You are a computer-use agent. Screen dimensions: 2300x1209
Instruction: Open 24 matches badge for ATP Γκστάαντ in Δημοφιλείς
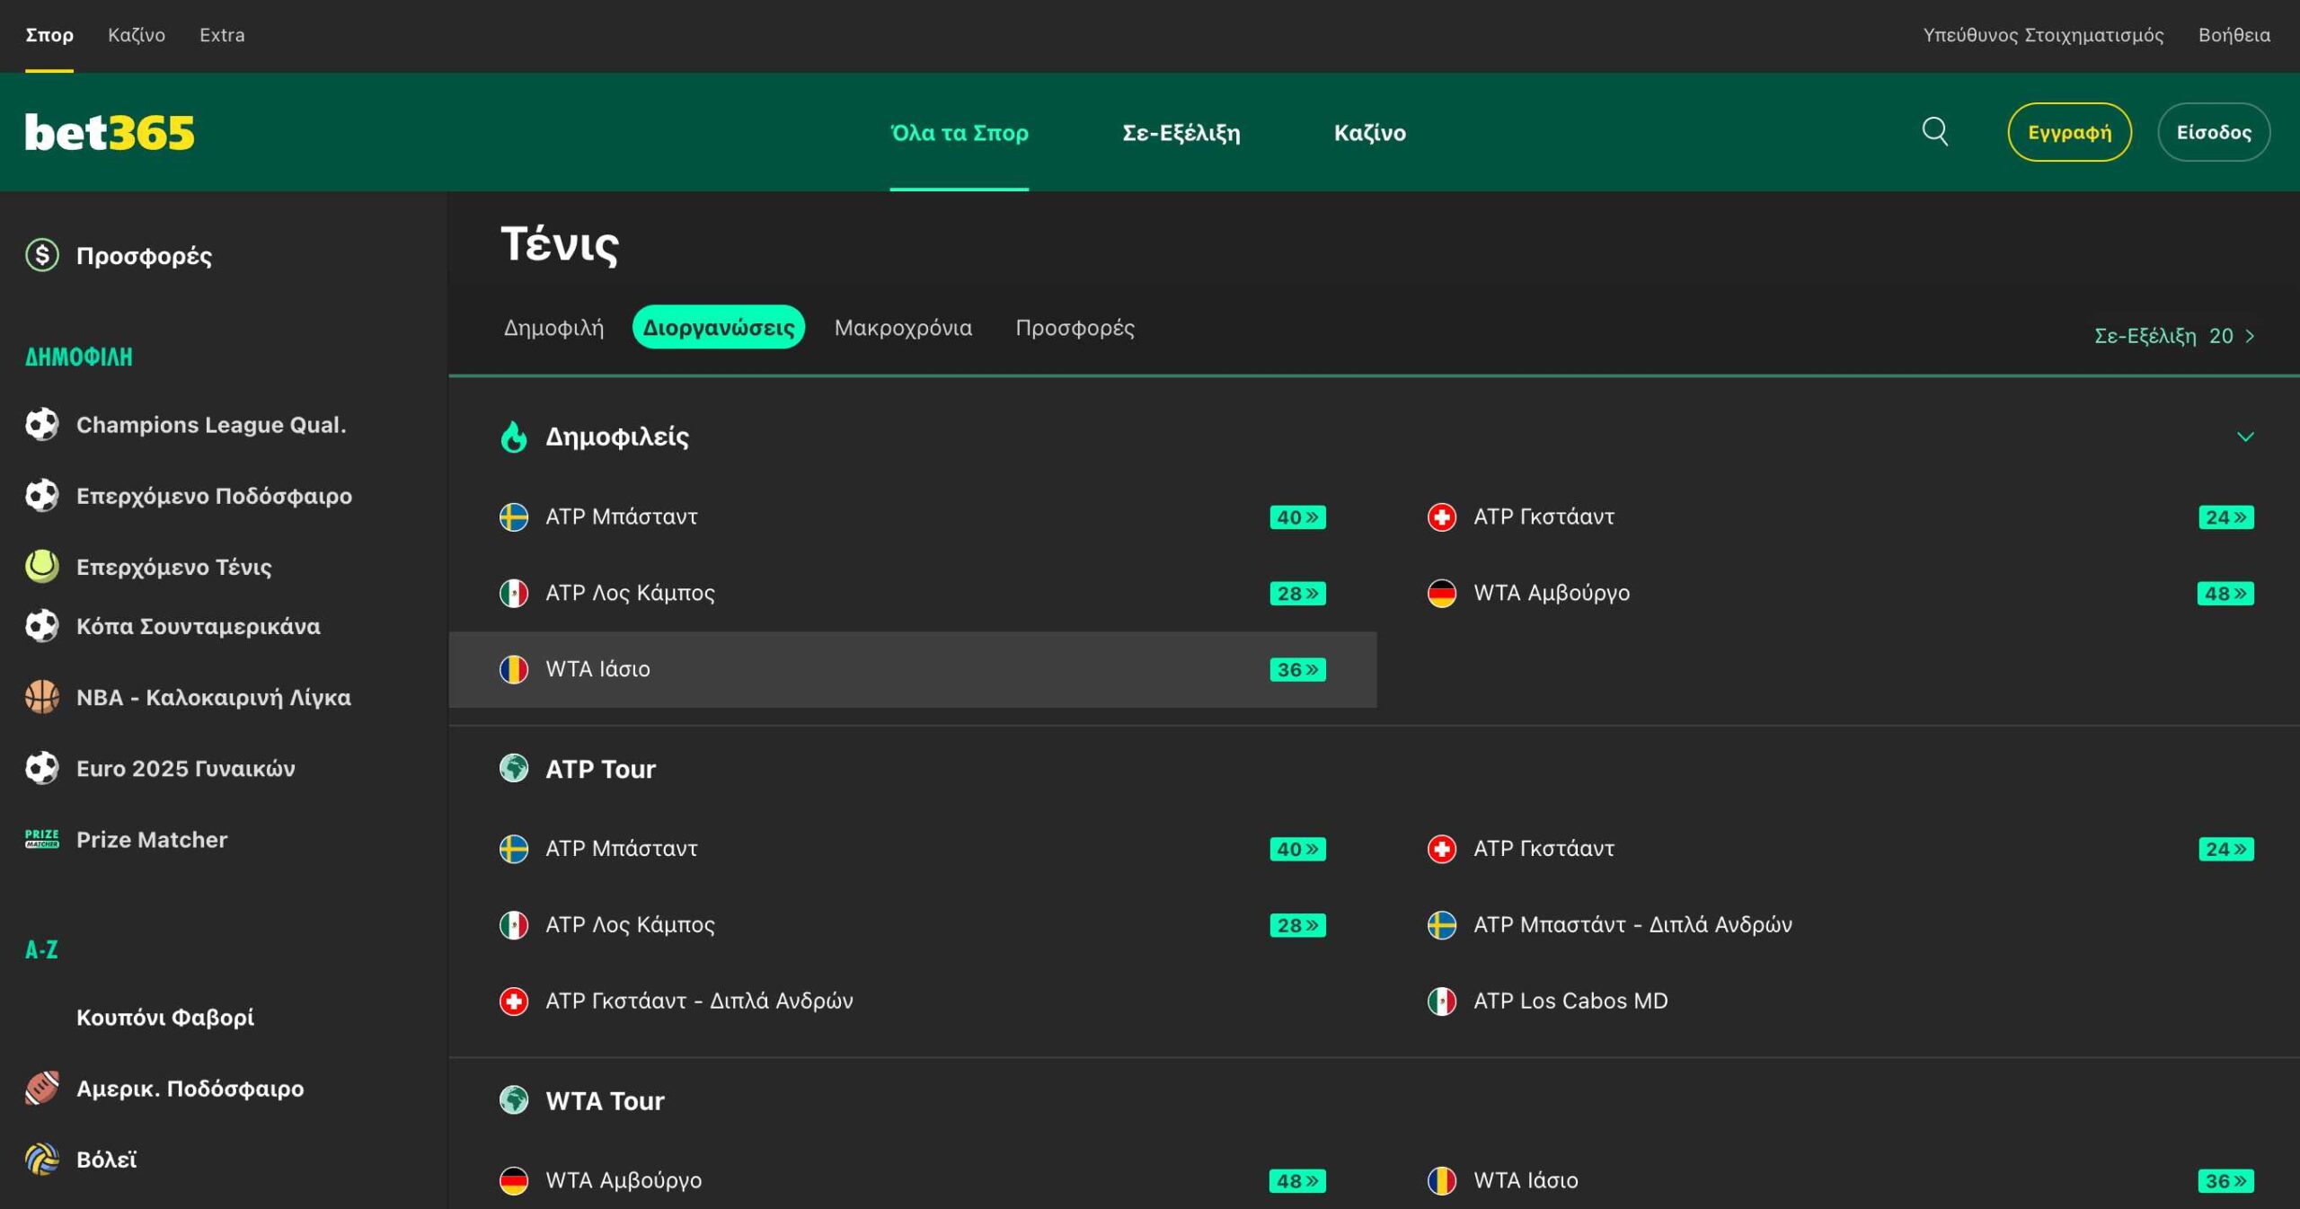coord(2226,517)
